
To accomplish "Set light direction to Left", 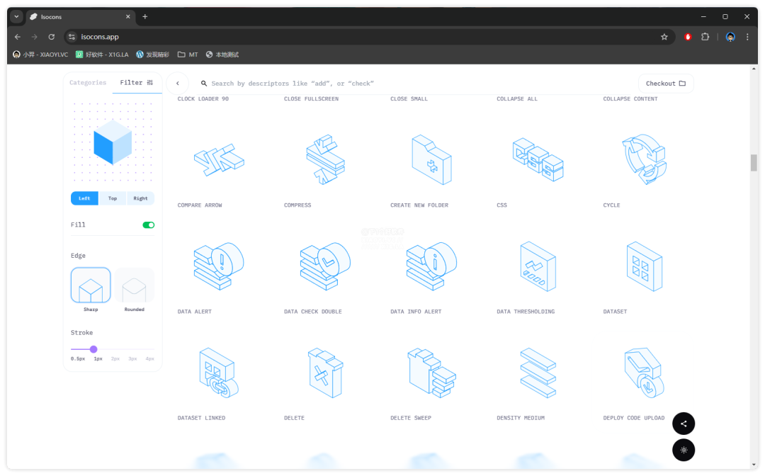I will point(84,198).
